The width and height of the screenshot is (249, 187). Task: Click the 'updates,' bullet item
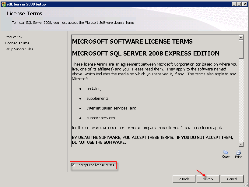(x=94, y=89)
